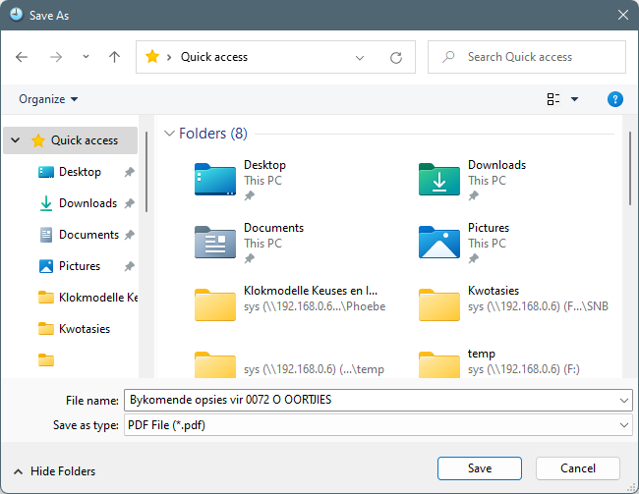Click pin icon beside Pictures in sidebar
The width and height of the screenshot is (639, 494).
129,266
